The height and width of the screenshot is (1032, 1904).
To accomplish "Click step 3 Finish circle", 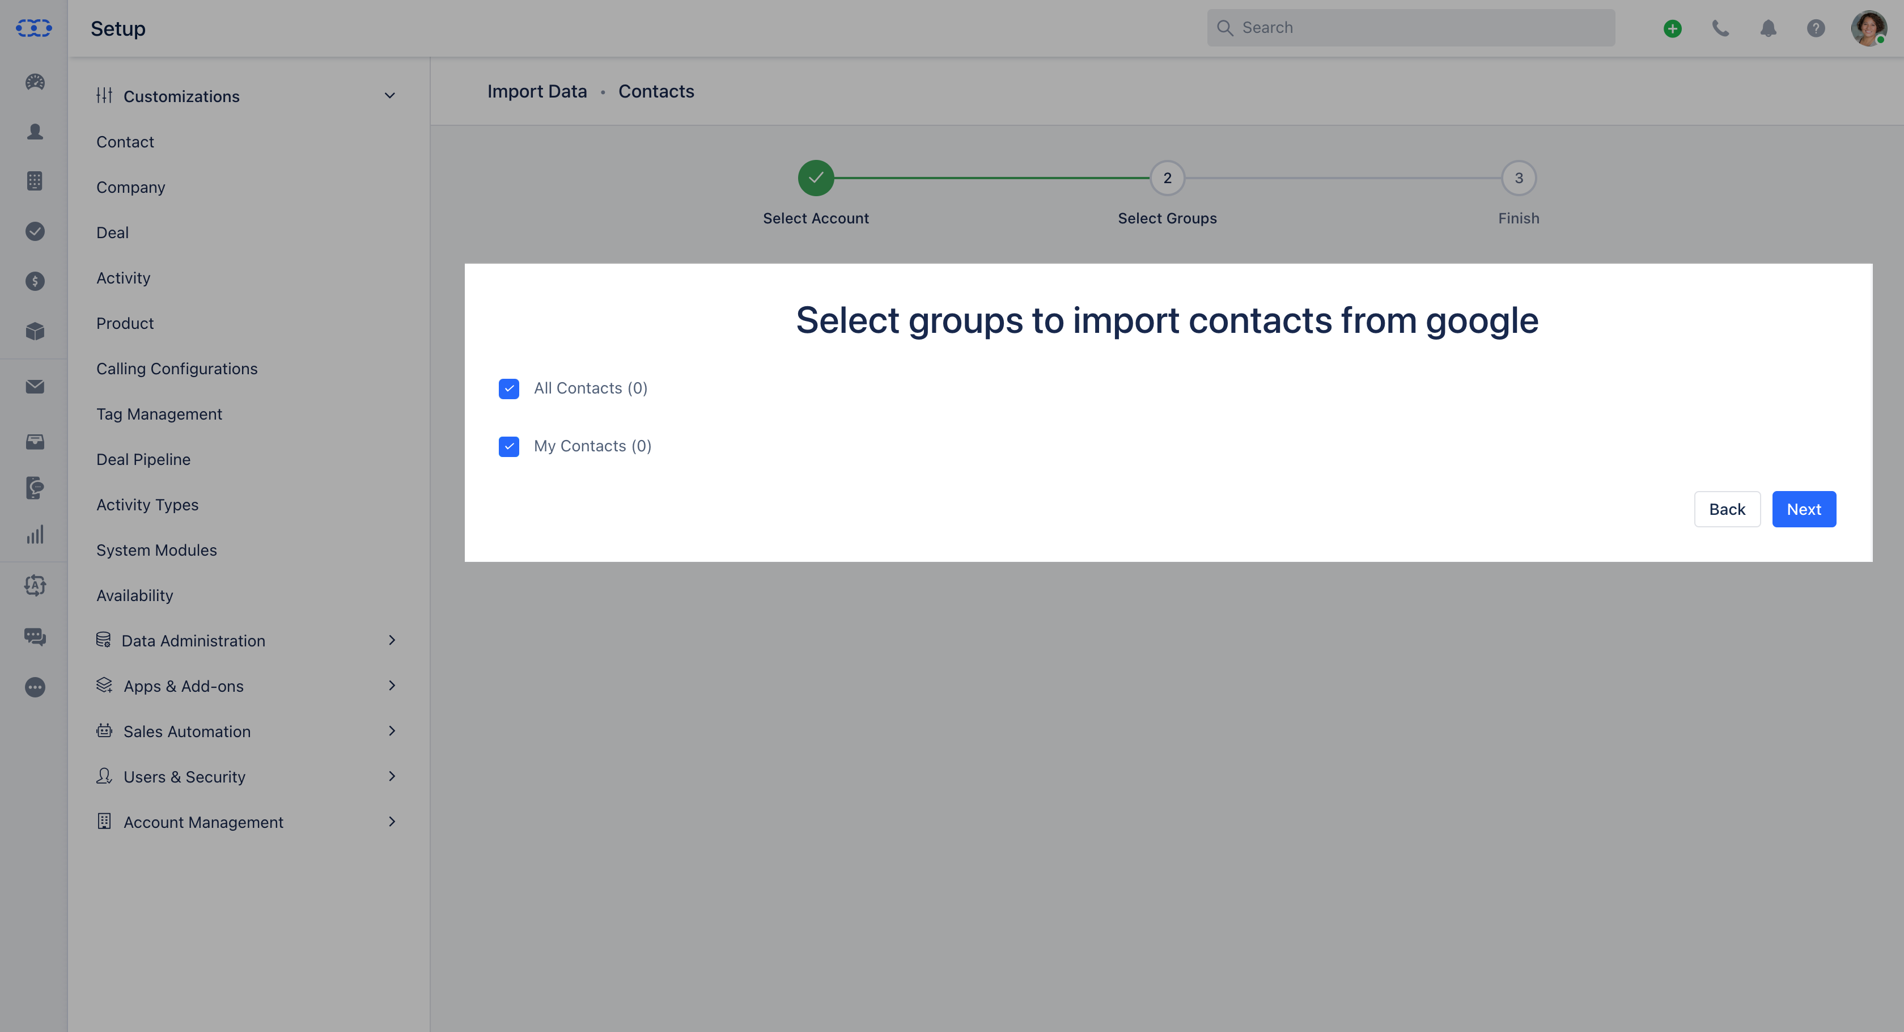I will 1518,178.
